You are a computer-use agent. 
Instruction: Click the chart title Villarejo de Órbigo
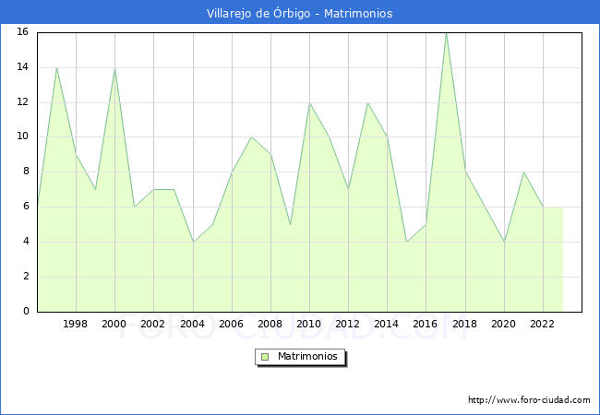tap(299, 13)
